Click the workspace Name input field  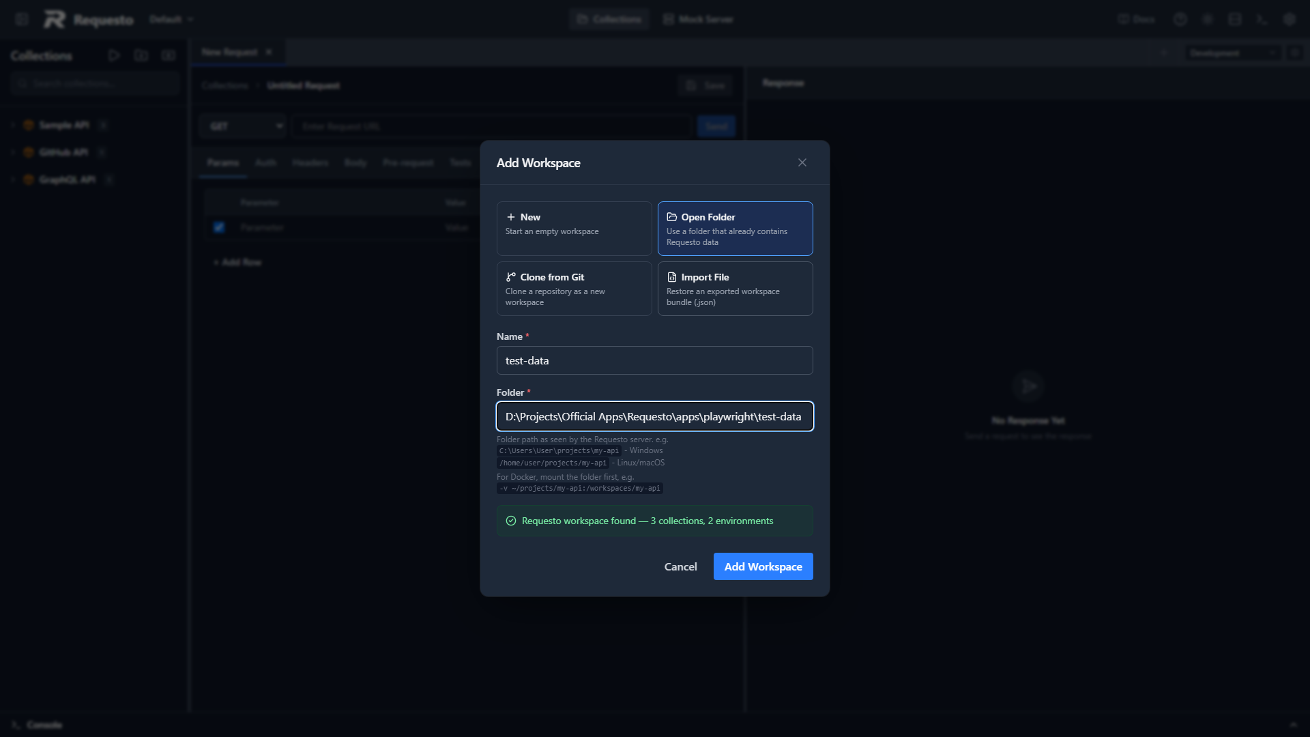[x=654, y=360]
